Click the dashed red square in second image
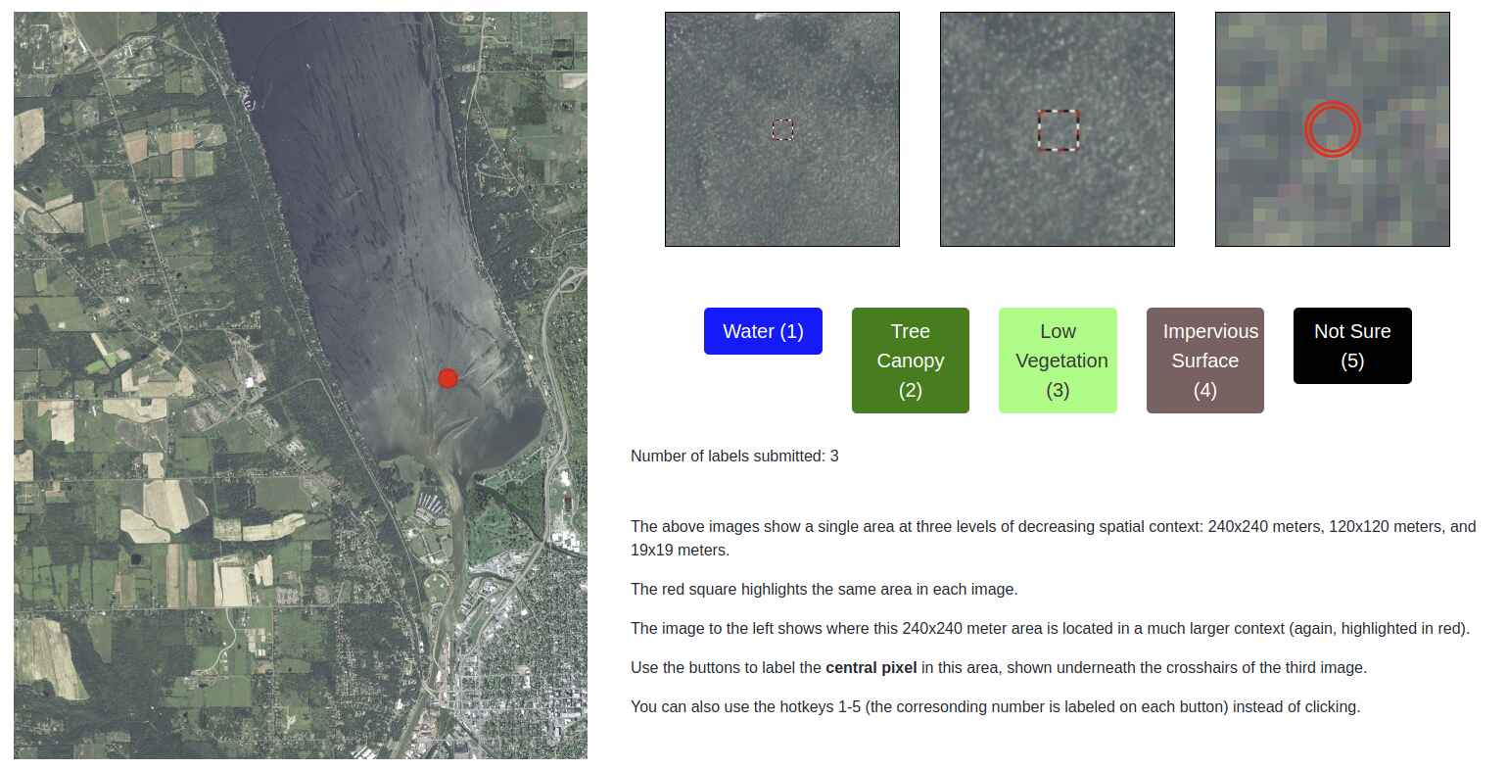This screenshot has width=1507, height=770. [1059, 130]
